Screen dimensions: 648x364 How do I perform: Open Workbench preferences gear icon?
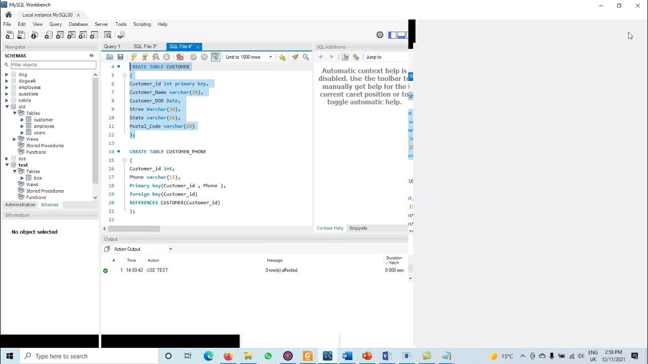click(x=380, y=35)
